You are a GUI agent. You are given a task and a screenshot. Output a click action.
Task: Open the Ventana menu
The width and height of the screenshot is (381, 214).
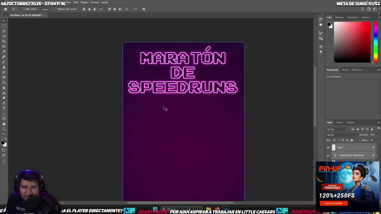[x=95, y=2]
